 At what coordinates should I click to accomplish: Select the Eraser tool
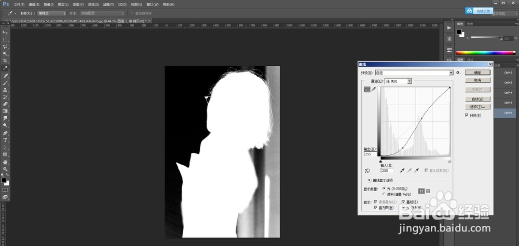5,104
